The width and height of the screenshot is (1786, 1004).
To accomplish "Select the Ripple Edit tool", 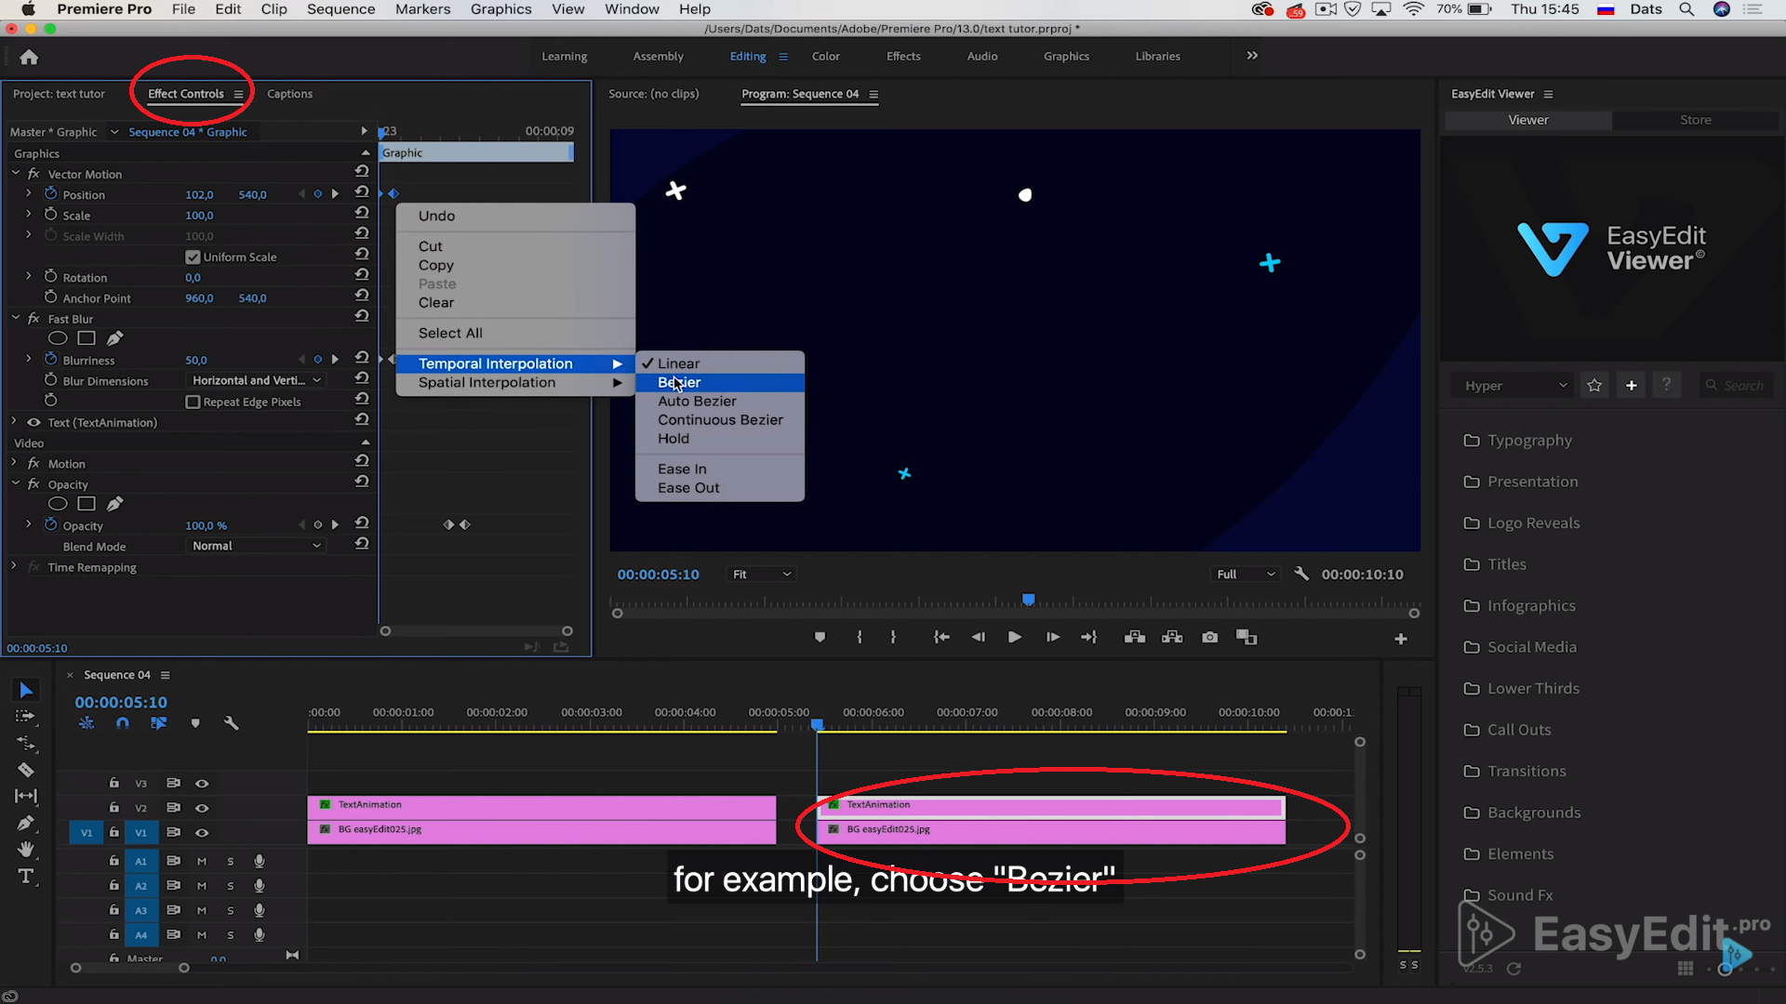I will pyautogui.click(x=26, y=743).
